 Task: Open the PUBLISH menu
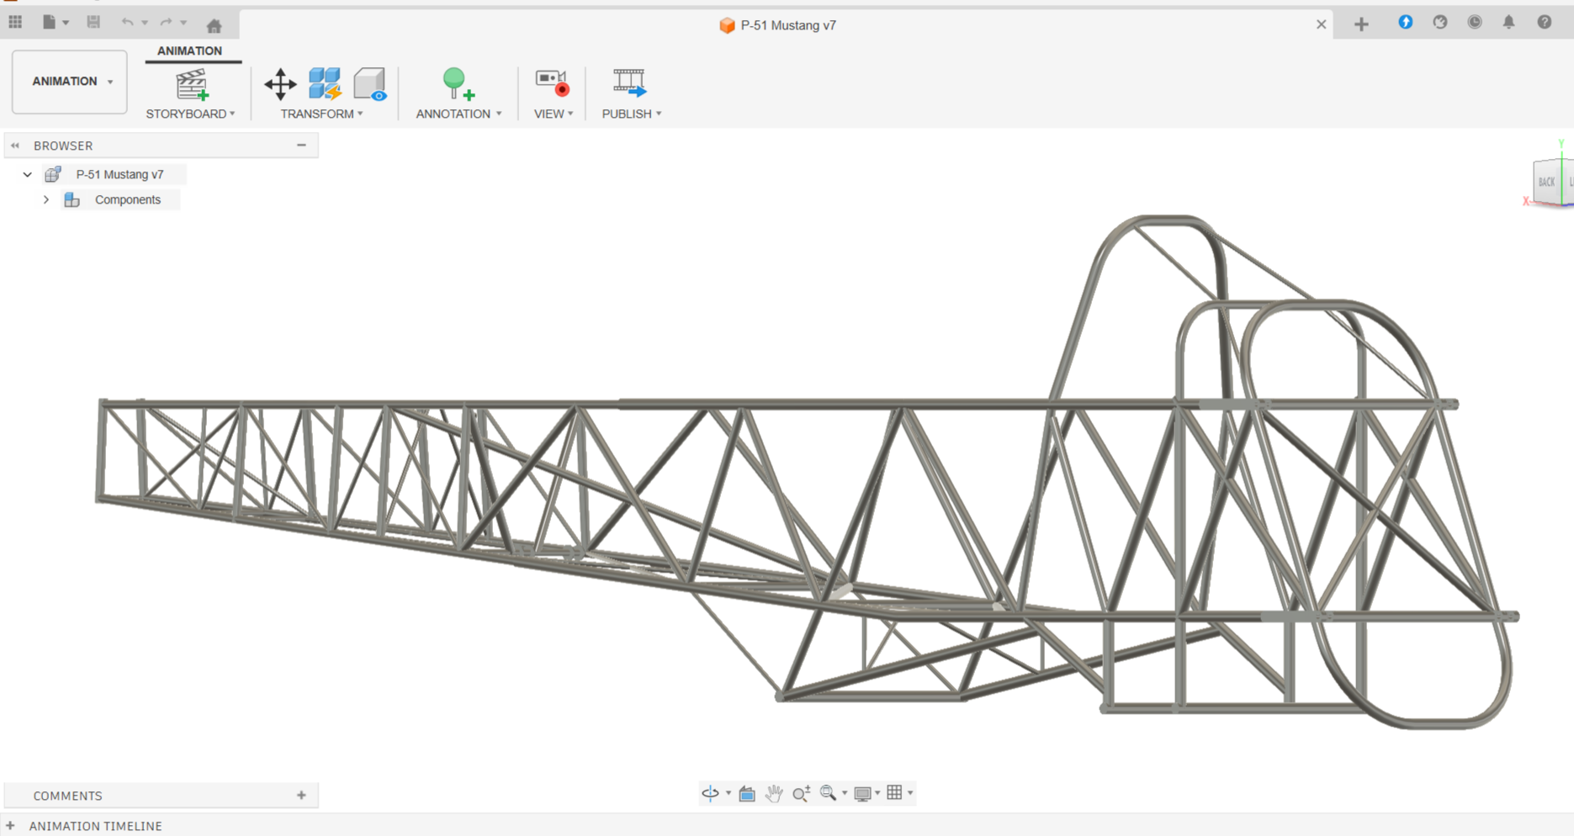pyautogui.click(x=631, y=114)
